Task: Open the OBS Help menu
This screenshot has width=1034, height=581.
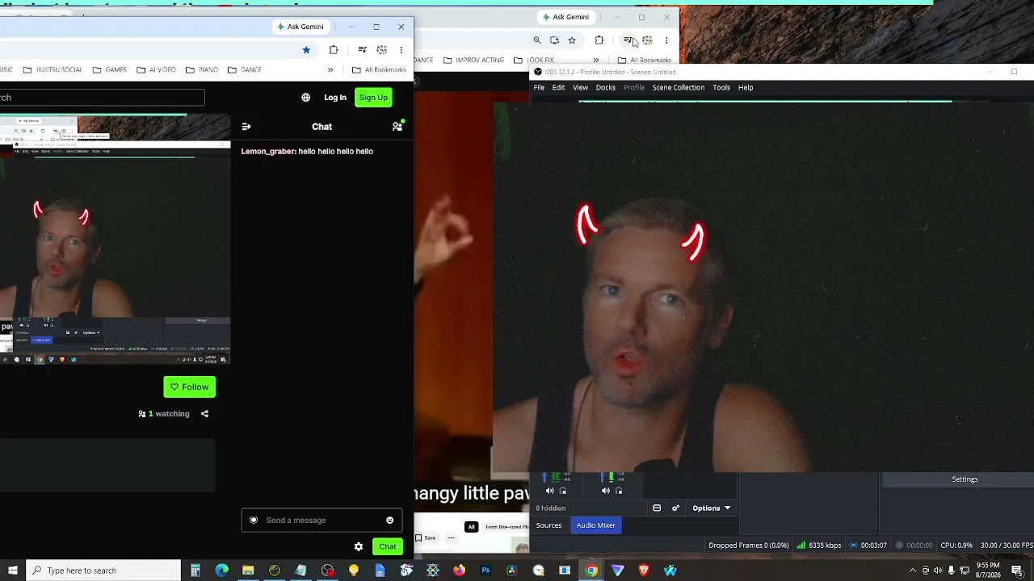Action: [x=746, y=88]
